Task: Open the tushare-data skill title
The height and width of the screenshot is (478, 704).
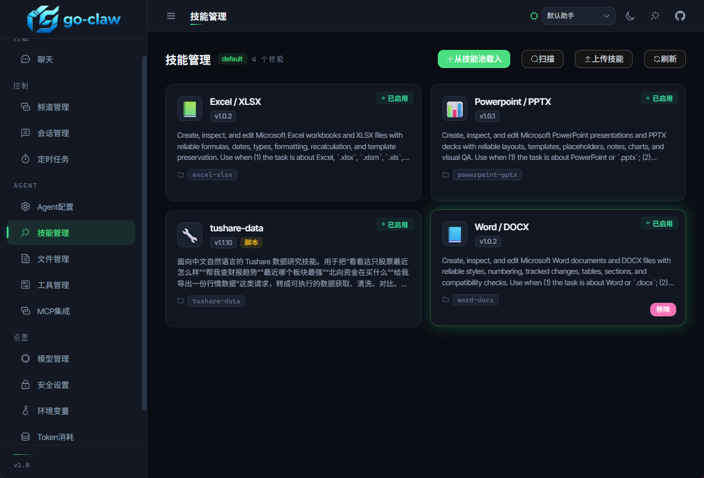Action: 237,229
